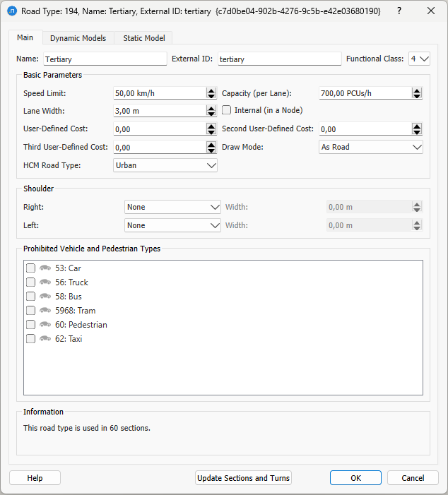This screenshot has height=495, width=448.
Task: Adjust the Second User-Defined Cost spinner
Action: point(417,129)
